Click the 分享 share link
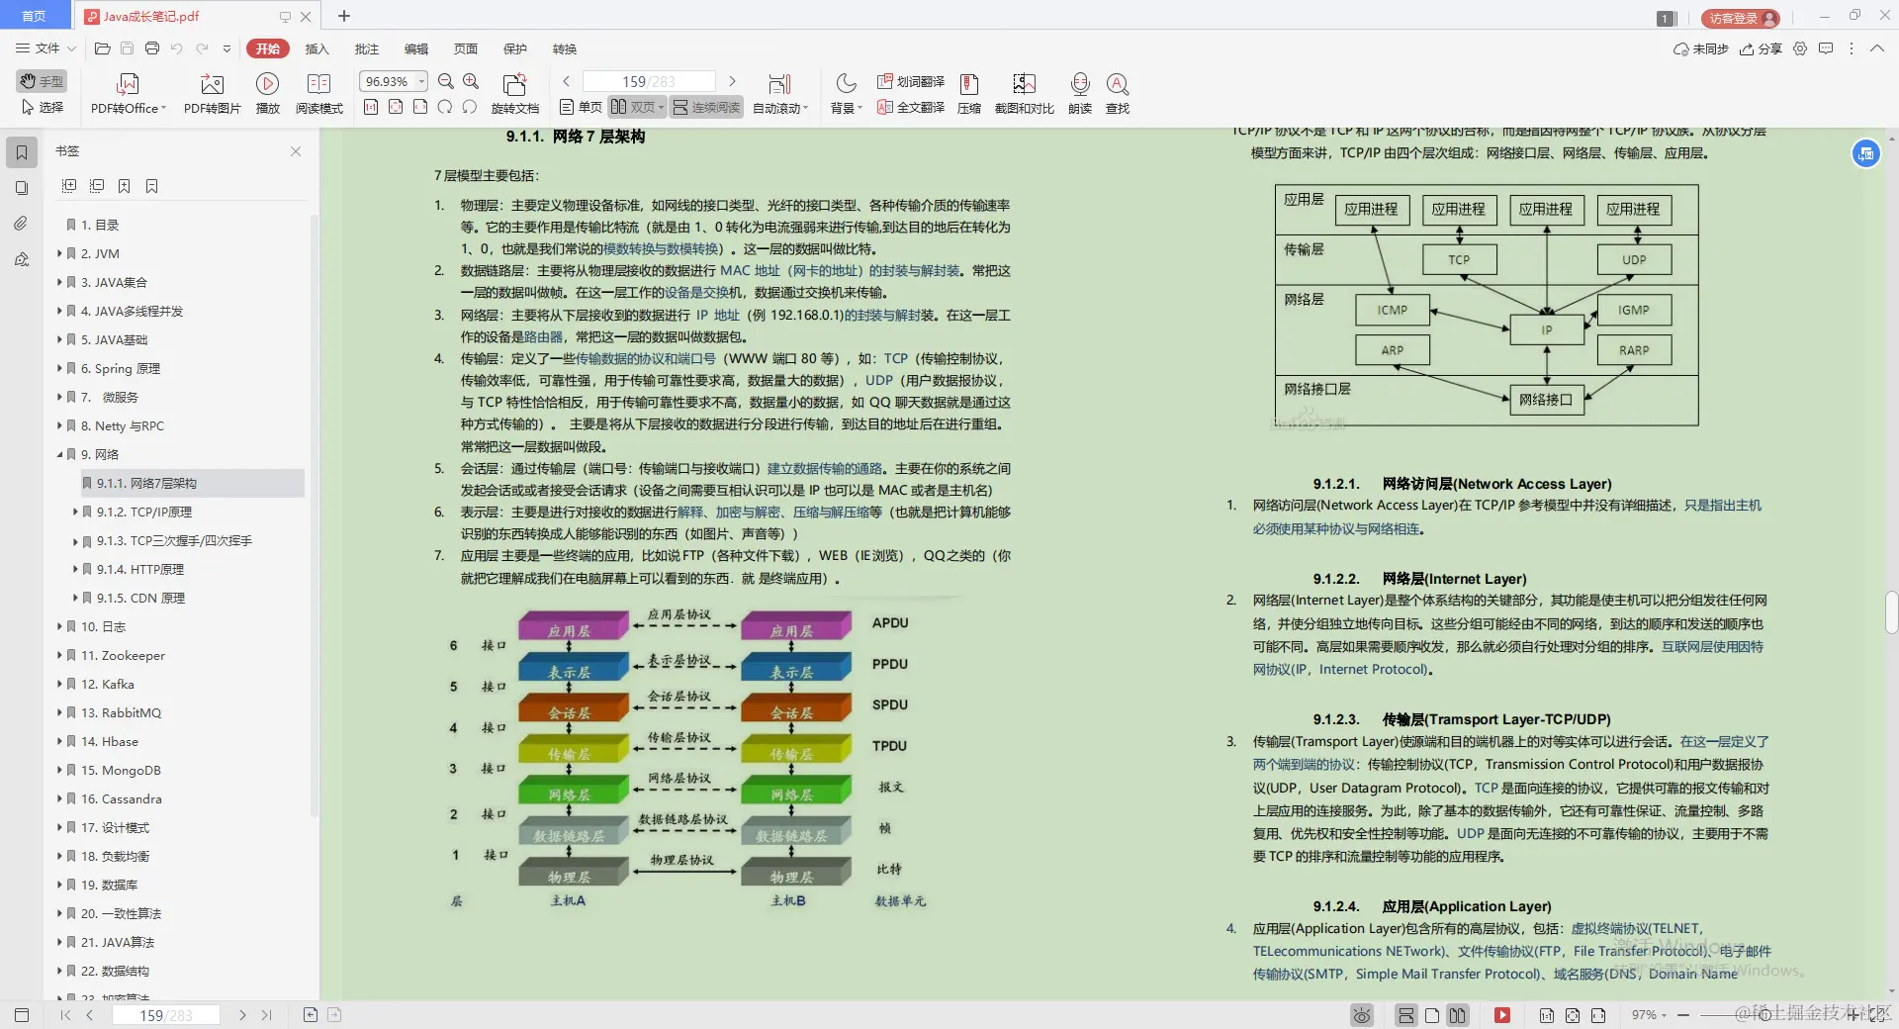The height and width of the screenshot is (1029, 1899). click(1767, 48)
